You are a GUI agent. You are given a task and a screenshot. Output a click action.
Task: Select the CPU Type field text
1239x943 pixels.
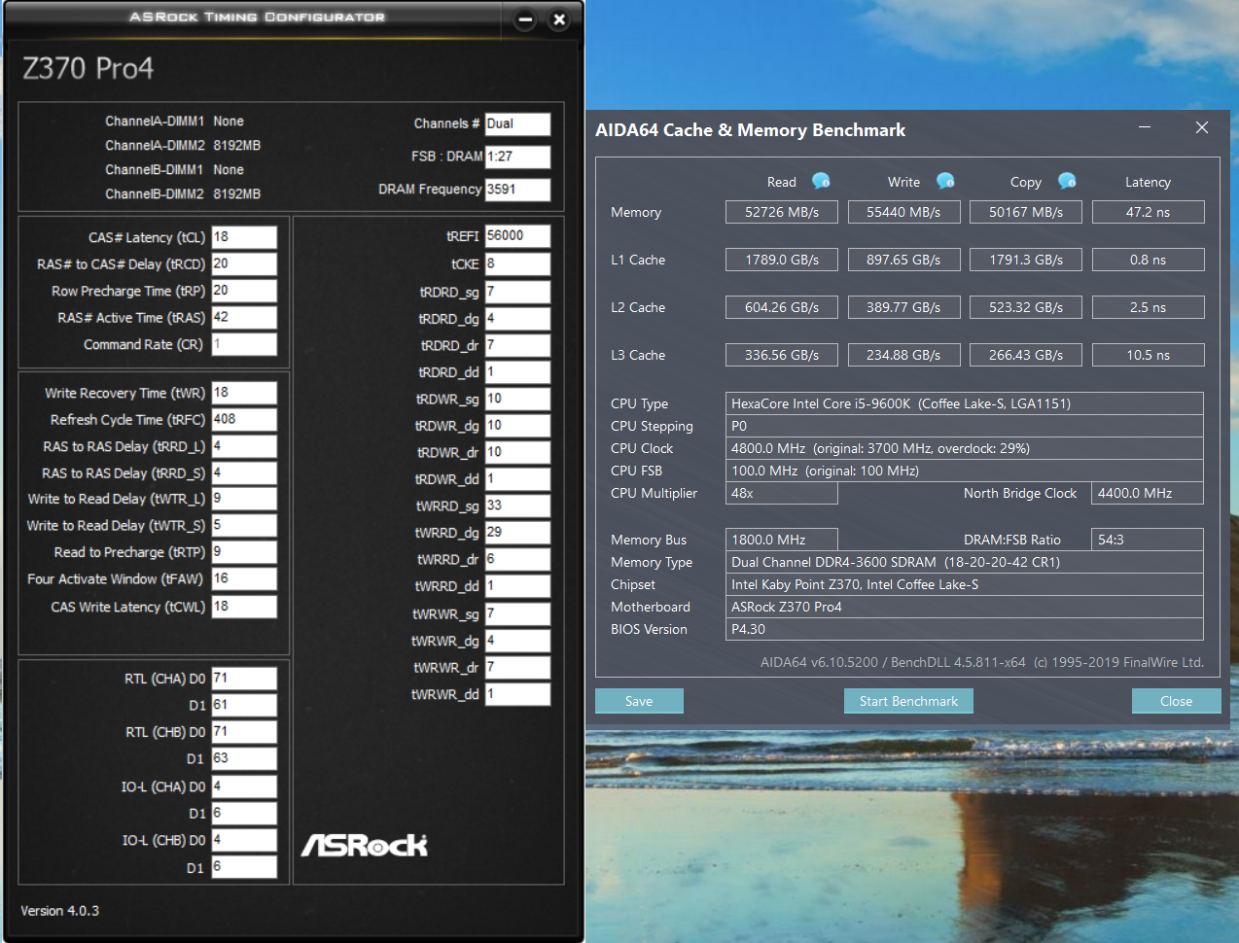tap(965, 403)
